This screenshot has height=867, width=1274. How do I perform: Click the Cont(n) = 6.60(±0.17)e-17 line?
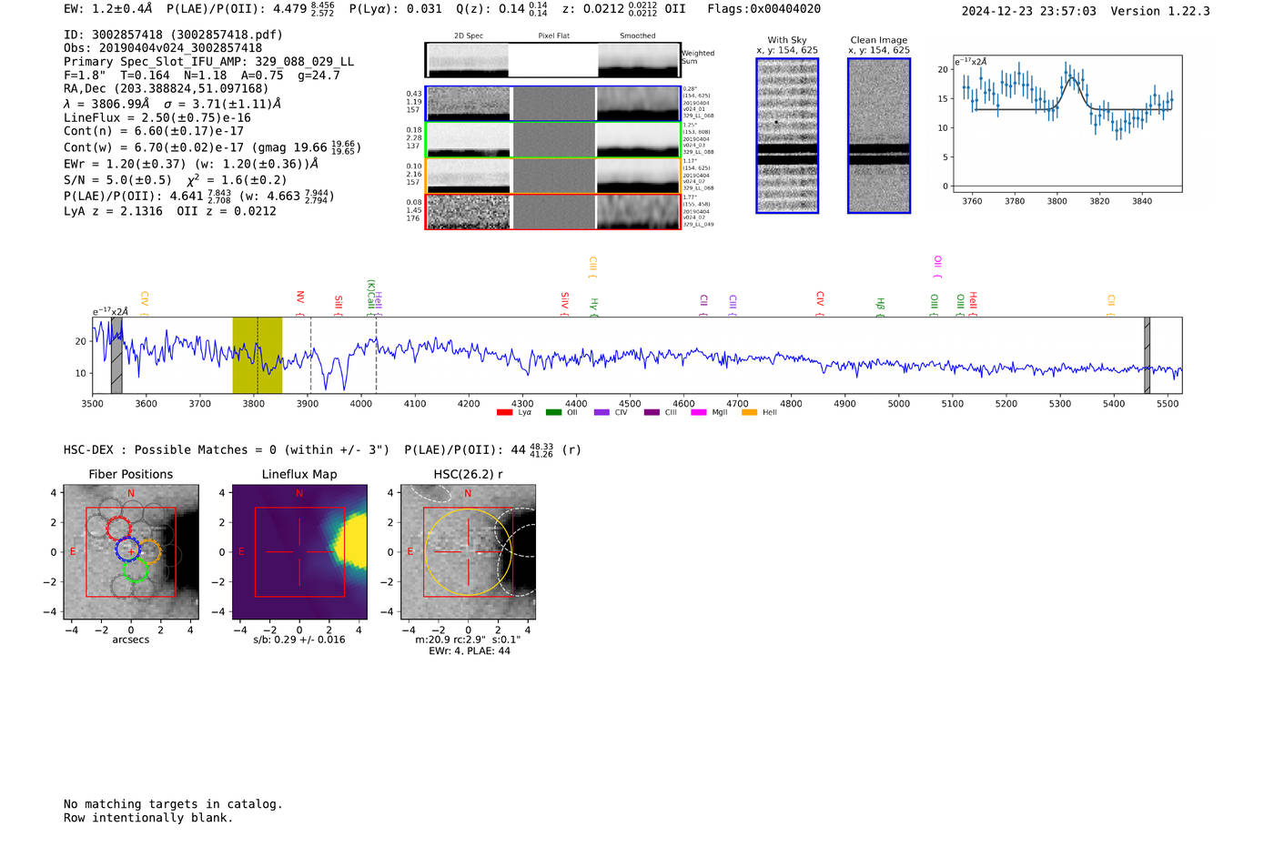[x=154, y=131]
